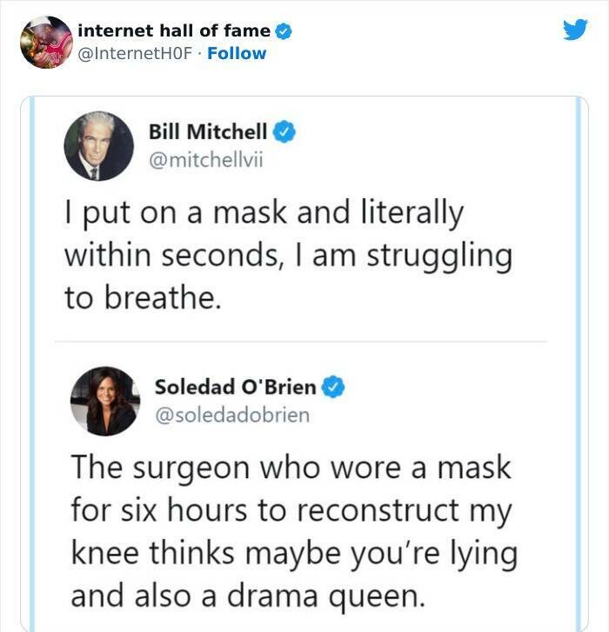Click the 'internet hall of fame' display name
The height and width of the screenshot is (632, 609).
coord(174,31)
